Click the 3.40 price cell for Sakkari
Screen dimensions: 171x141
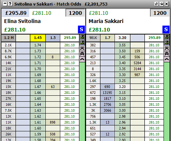coord(122,63)
